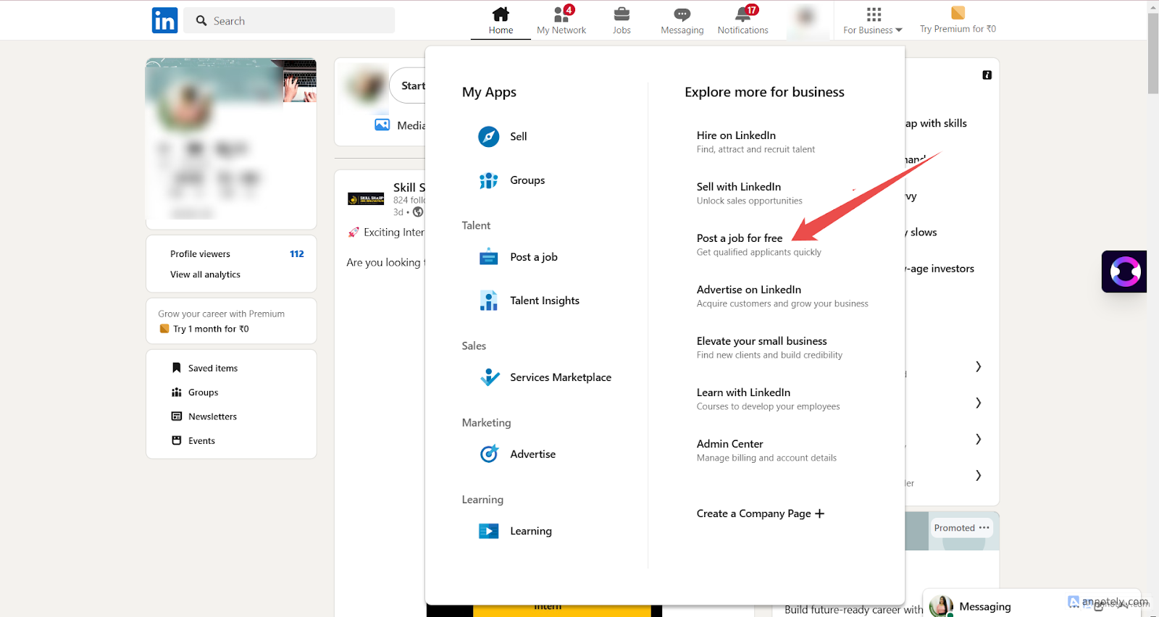Click the Post a job icon

(489, 257)
